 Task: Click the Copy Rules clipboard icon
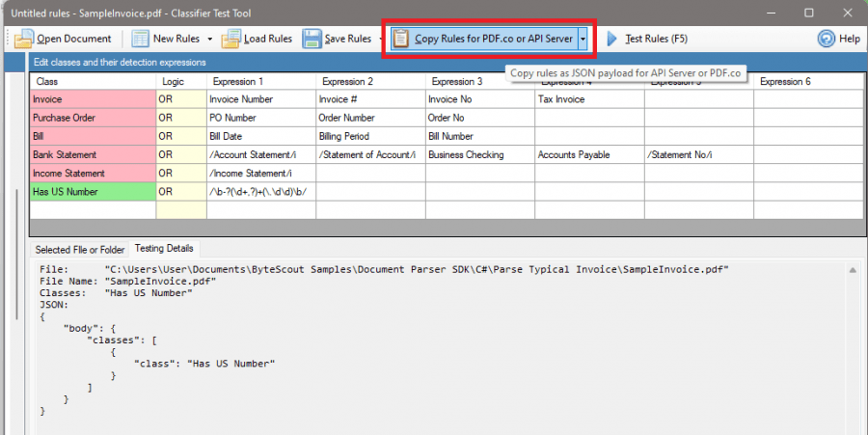click(402, 39)
